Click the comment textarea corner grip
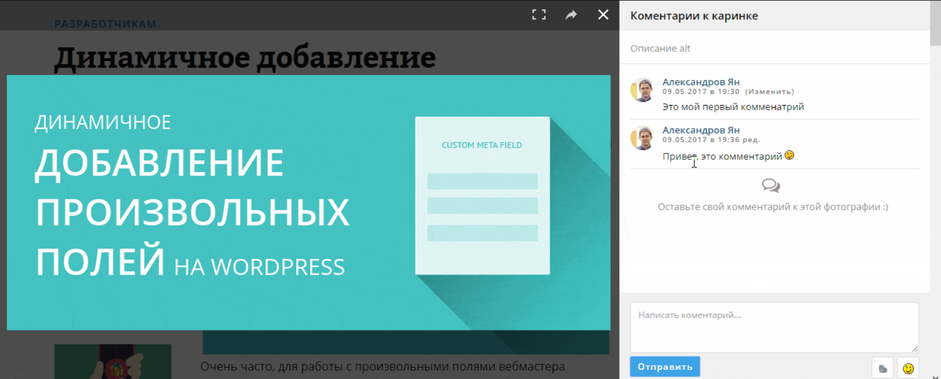This screenshot has height=379, width=941. coord(915,348)
